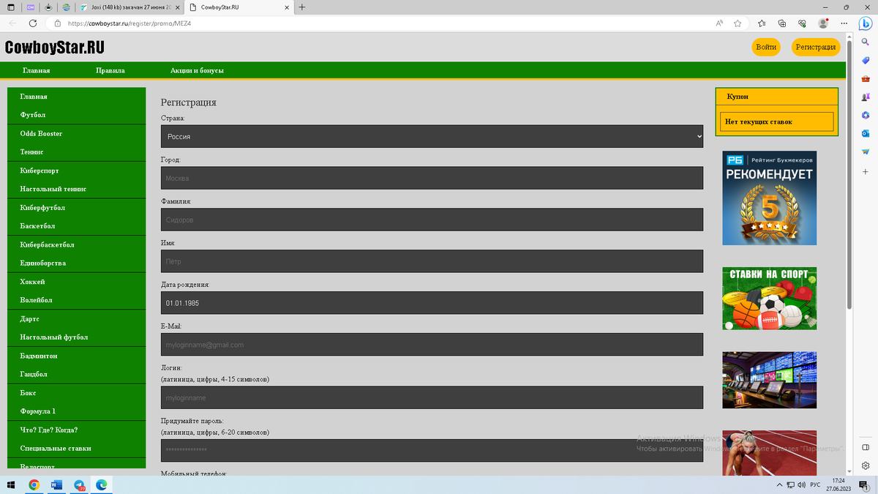The height and width of the screenshot is (494, 878).
Task: Open Правила in the top menu
Action: [110, 71]
